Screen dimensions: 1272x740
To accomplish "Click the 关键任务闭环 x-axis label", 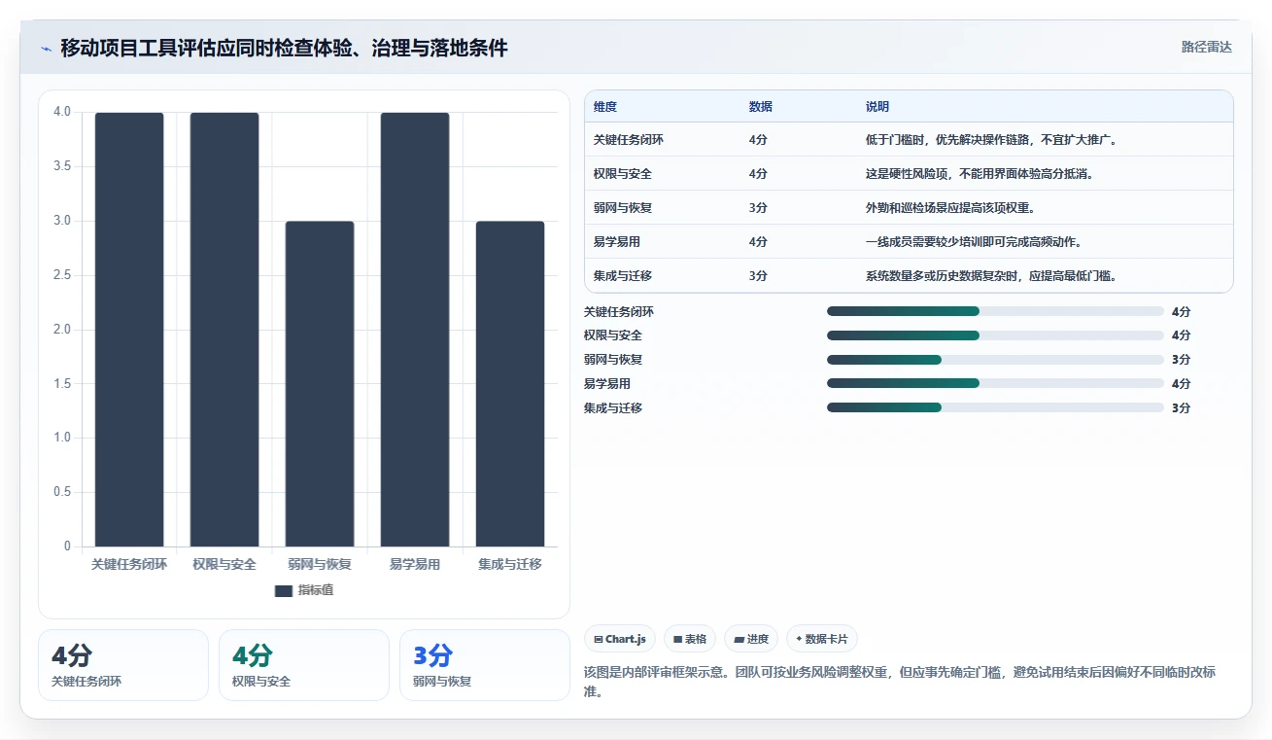I will pyautogui.click(x=129, y=564).
